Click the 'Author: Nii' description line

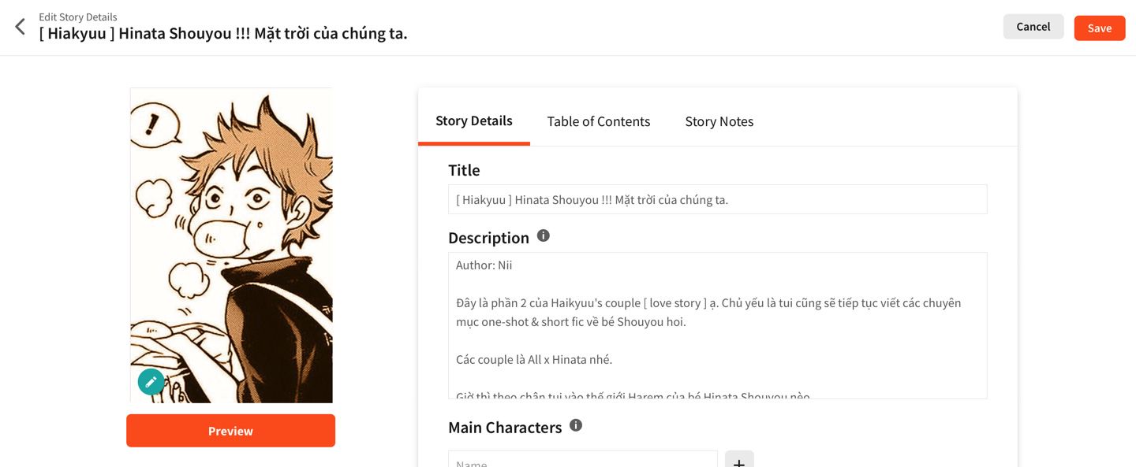[484, 265]
